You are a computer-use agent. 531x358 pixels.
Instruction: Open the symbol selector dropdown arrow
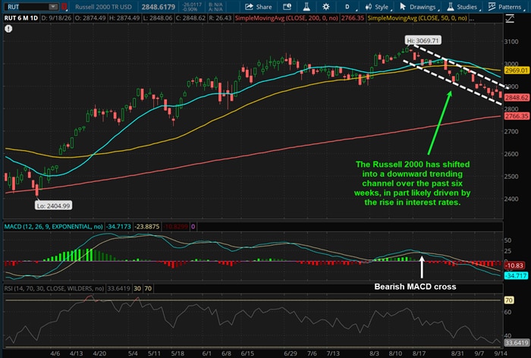(54, 6)
